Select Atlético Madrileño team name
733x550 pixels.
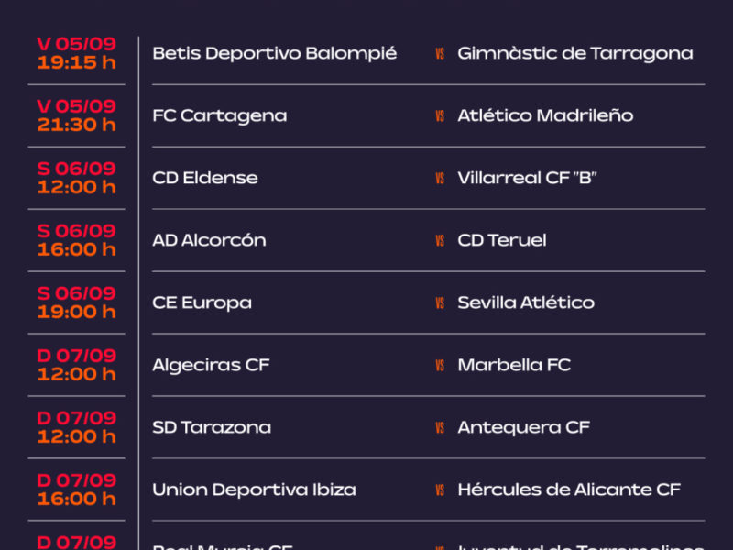click(545, 115)
